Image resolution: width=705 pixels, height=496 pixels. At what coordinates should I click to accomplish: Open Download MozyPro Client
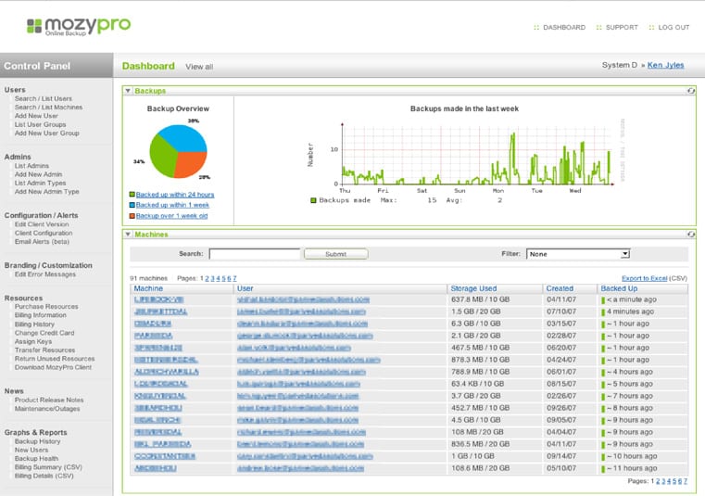[x=53, y=367]
